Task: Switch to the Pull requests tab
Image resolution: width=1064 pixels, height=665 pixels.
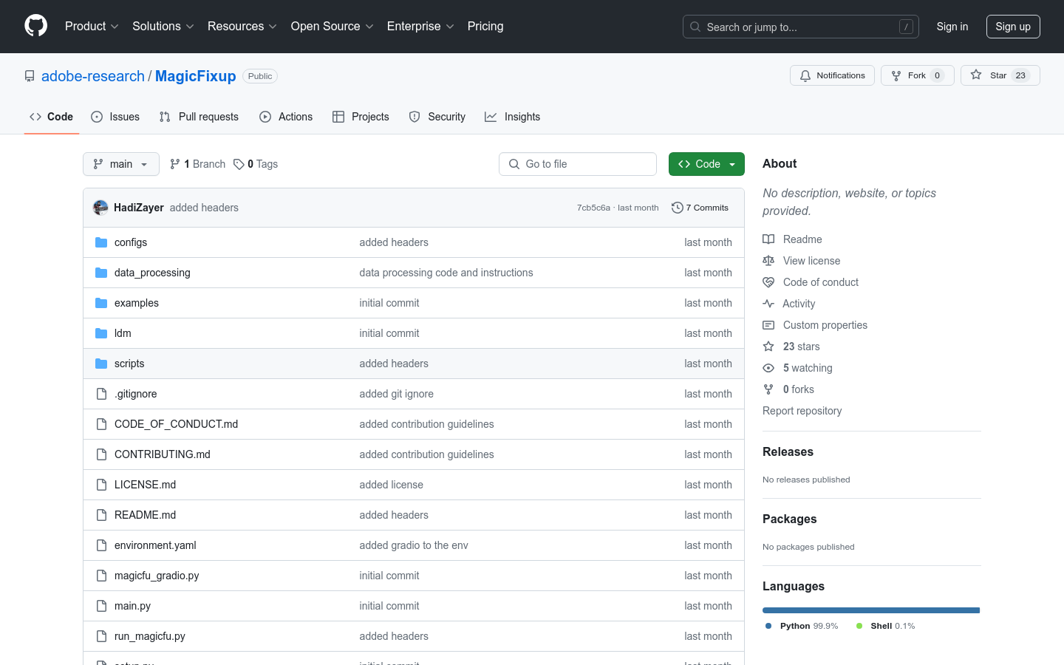Action: [199, 117]
